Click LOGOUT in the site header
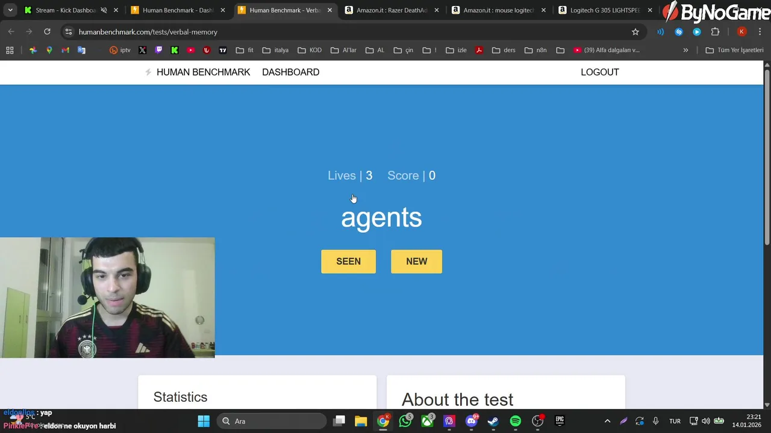This screenshot has height=433, width=771. click(x=599, y=72)
